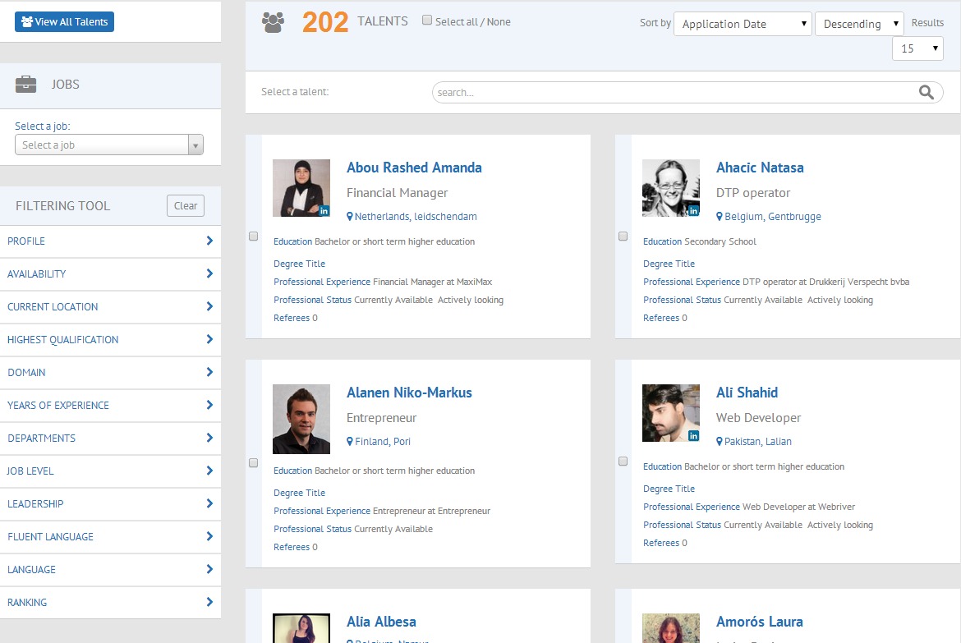Click LinkedIn badge on Ahacic Natasa's photo
Viewport: 961px width, 643px height.
click(694, 211)
